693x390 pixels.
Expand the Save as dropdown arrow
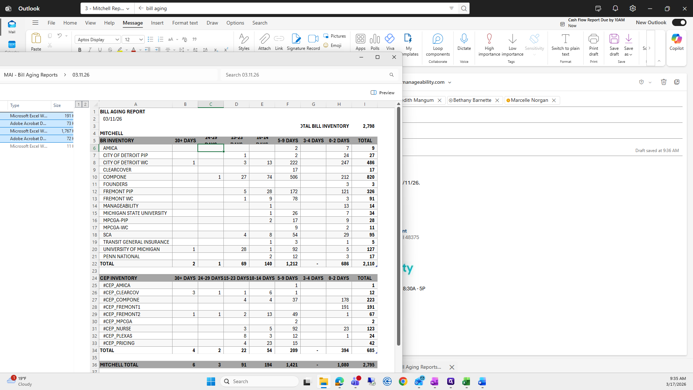(x=631, y=55)
